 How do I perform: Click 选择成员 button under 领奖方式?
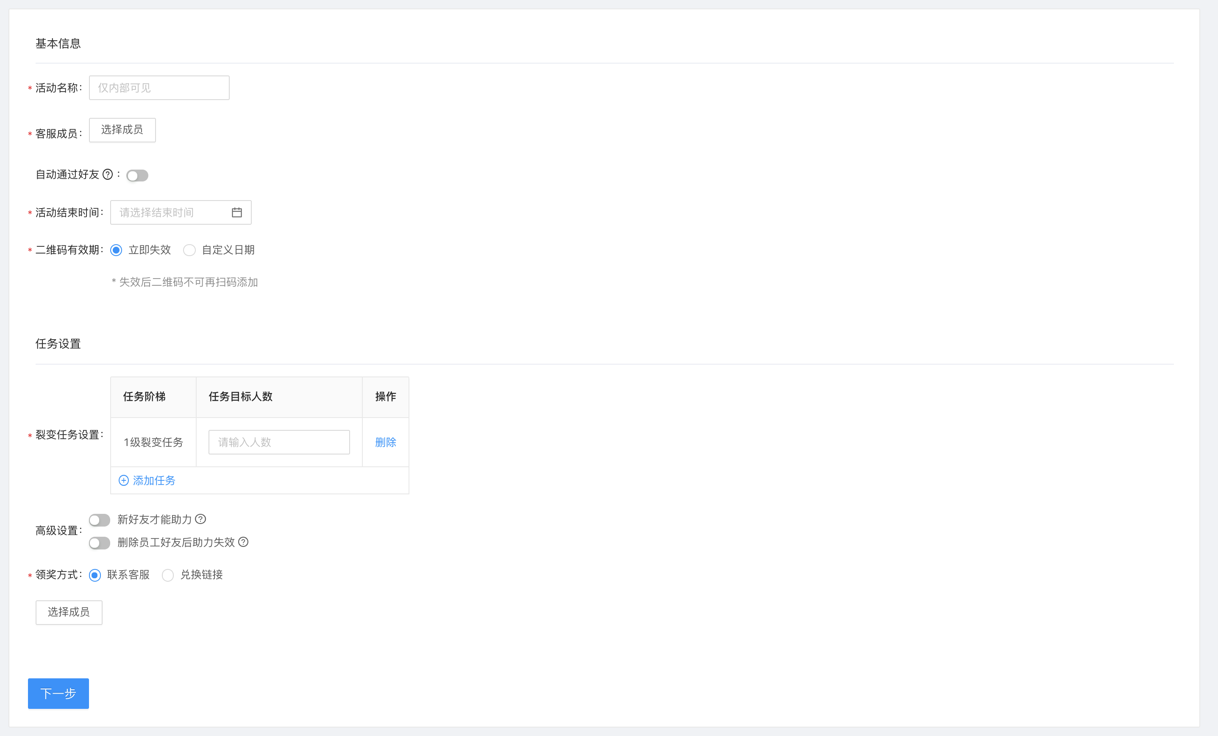tap(69, 612)
